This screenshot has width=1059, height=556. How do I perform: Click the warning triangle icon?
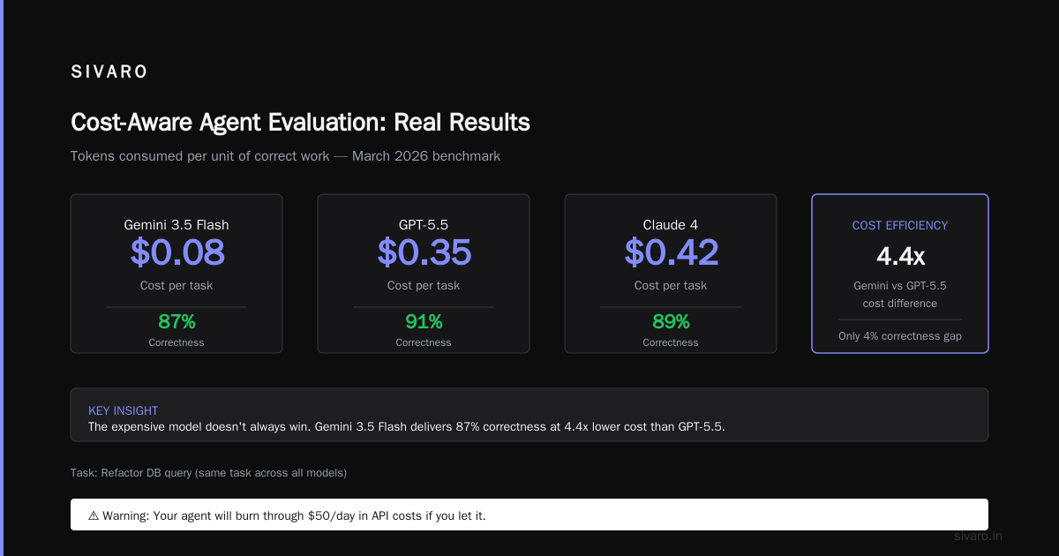click(94, 515)
